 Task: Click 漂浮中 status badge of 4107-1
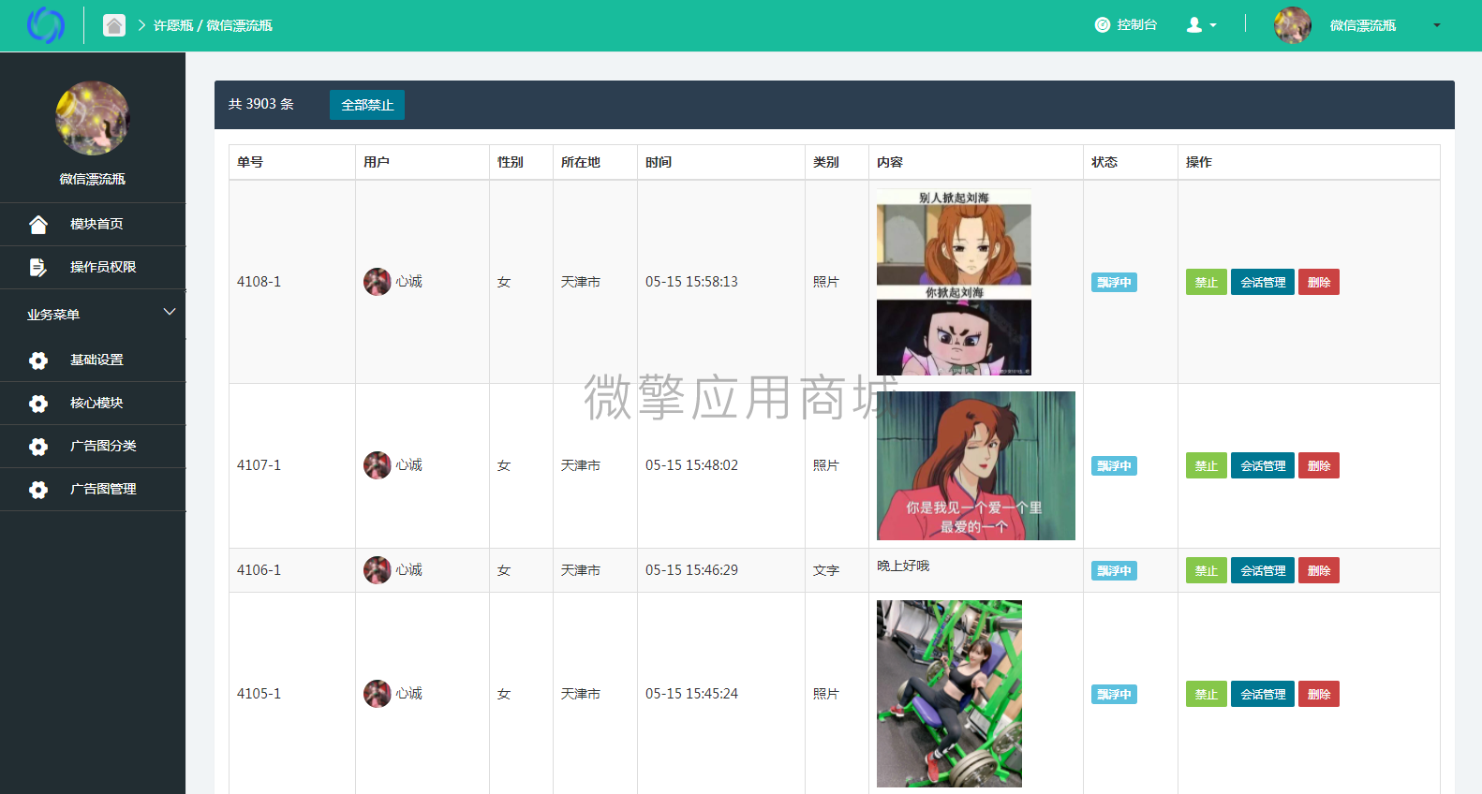[x=1114, y=465]
